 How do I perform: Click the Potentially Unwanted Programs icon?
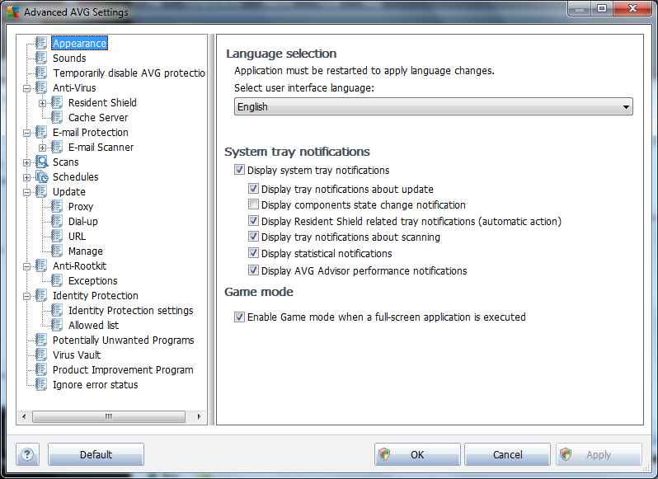coord(41,340)
